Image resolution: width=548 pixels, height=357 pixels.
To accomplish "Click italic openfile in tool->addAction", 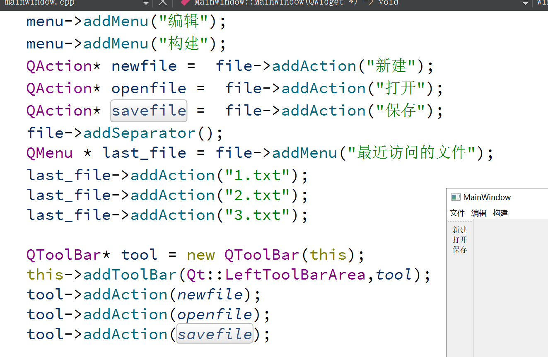I will pyautogui.click(x=215, y=314).
